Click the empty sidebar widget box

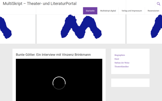click(130, 83)
